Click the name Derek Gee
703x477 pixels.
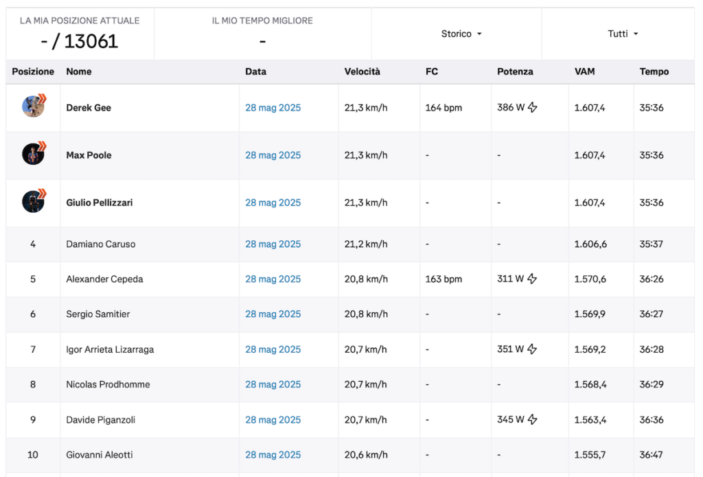click(89, 108)
